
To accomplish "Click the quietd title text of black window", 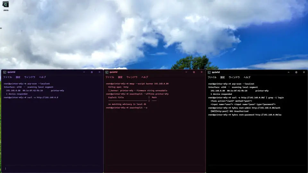I will (216, 72).
